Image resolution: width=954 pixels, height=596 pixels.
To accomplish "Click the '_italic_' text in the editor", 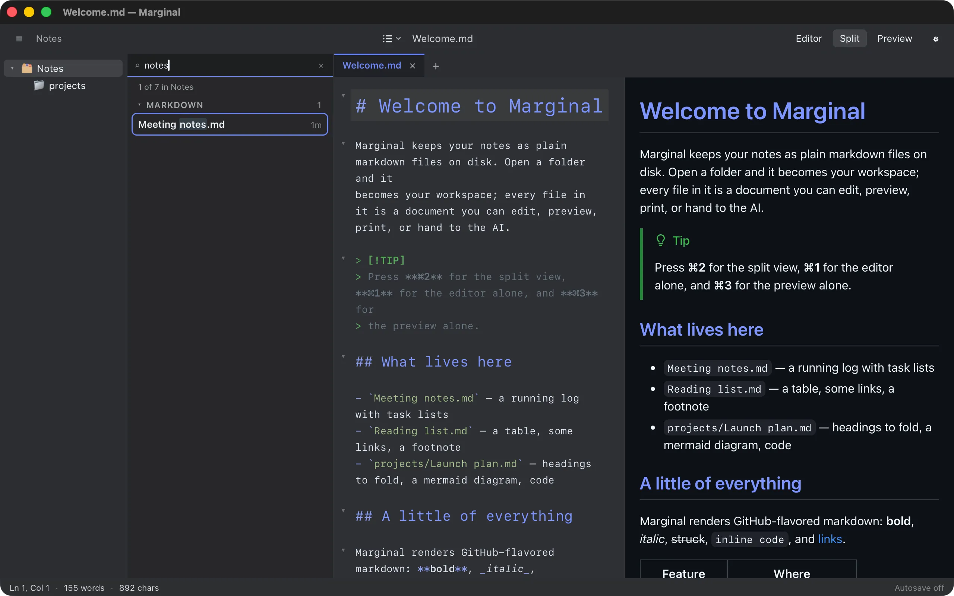I will tap(505, 569).
